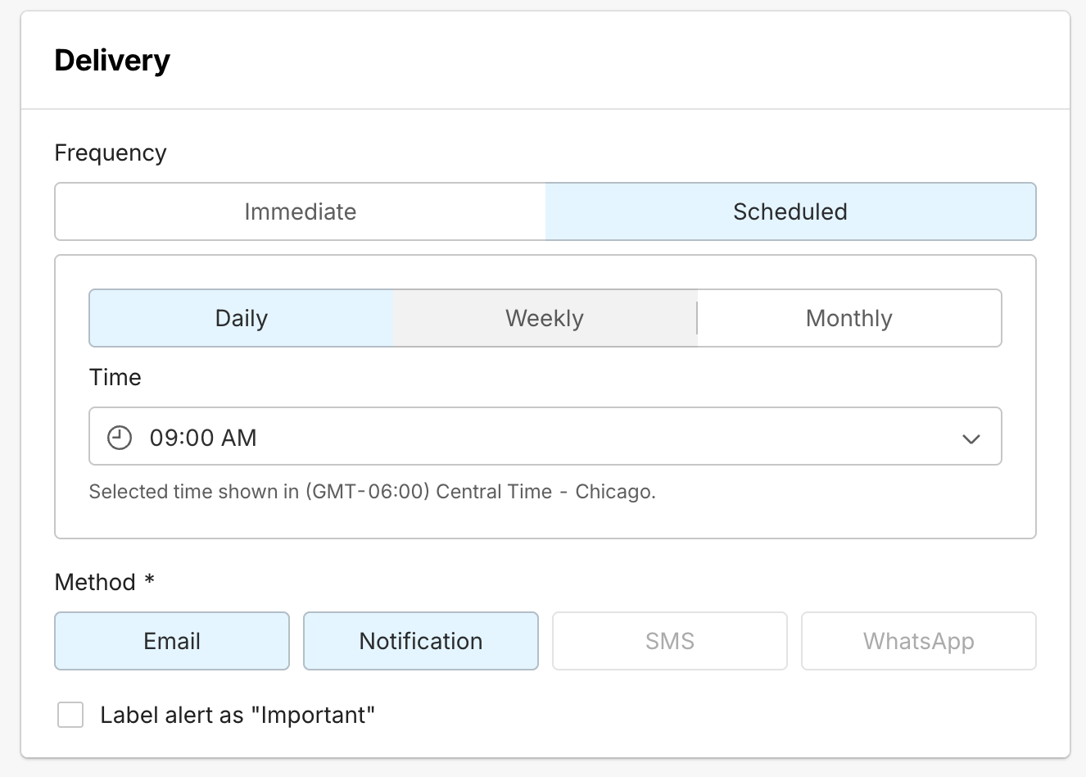
Task: Click the Time field label
Action: [115, 377]
